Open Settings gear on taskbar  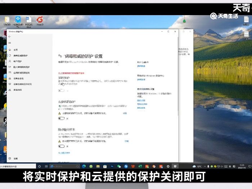coord(168,166)
